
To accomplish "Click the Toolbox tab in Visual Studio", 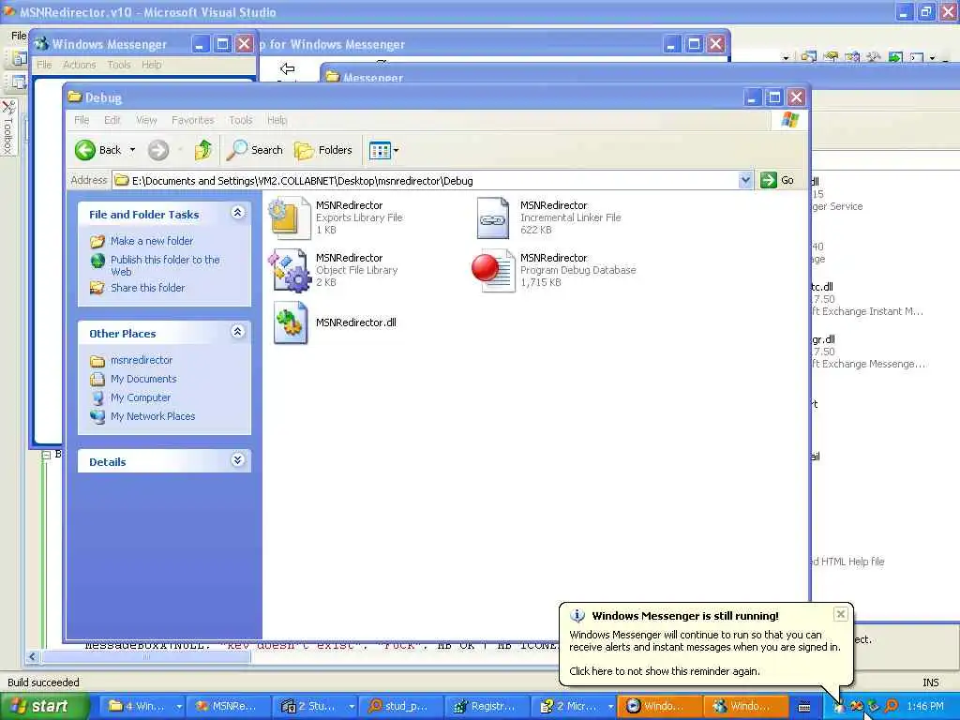I will pos(8,127).
